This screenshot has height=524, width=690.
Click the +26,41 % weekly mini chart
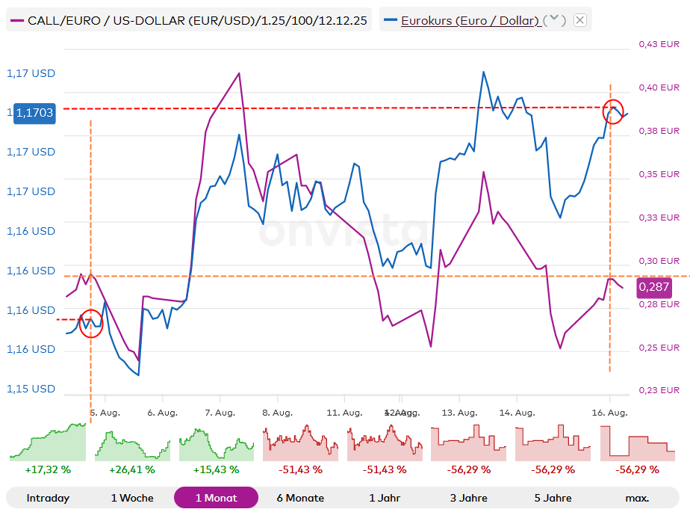[132, 445]
